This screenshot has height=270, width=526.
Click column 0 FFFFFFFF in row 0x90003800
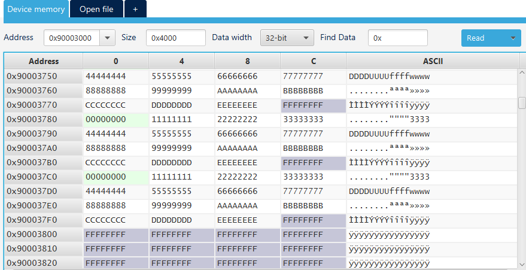pos(115,235)
